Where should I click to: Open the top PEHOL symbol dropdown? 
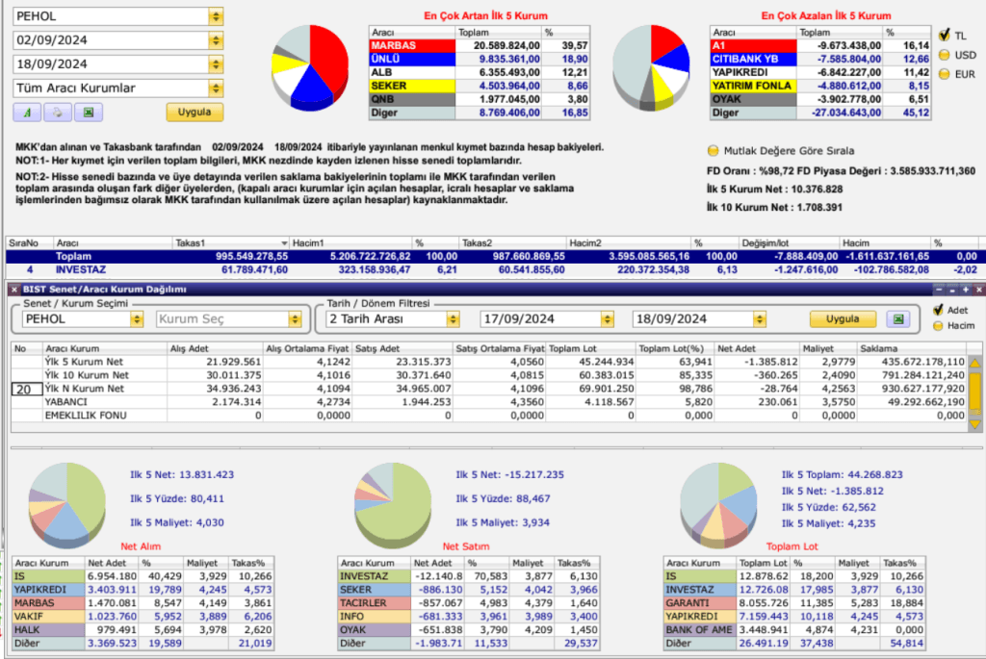tap(216, 16)
